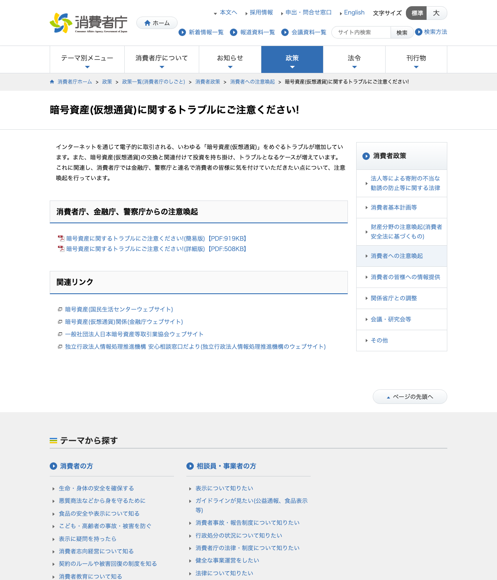Click arrow icon beside 新着情報一覧
Screen dimensions: 497x580
tap(182, 32)
